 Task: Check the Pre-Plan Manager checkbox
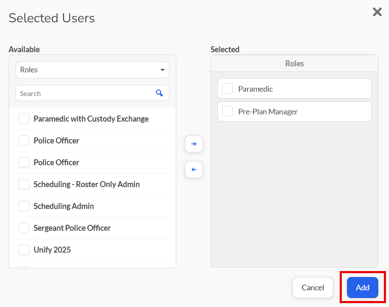(227, 111)
